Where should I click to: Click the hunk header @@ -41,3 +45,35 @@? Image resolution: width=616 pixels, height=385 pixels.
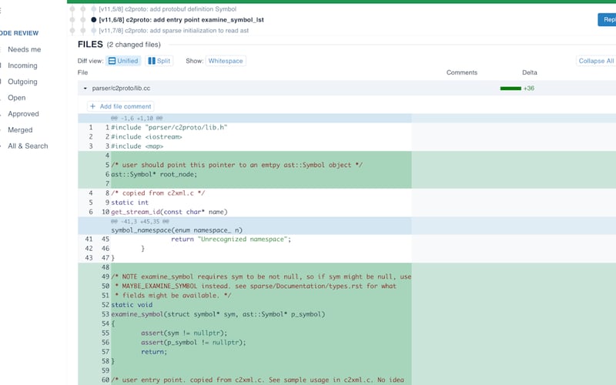tap(140, 222)
